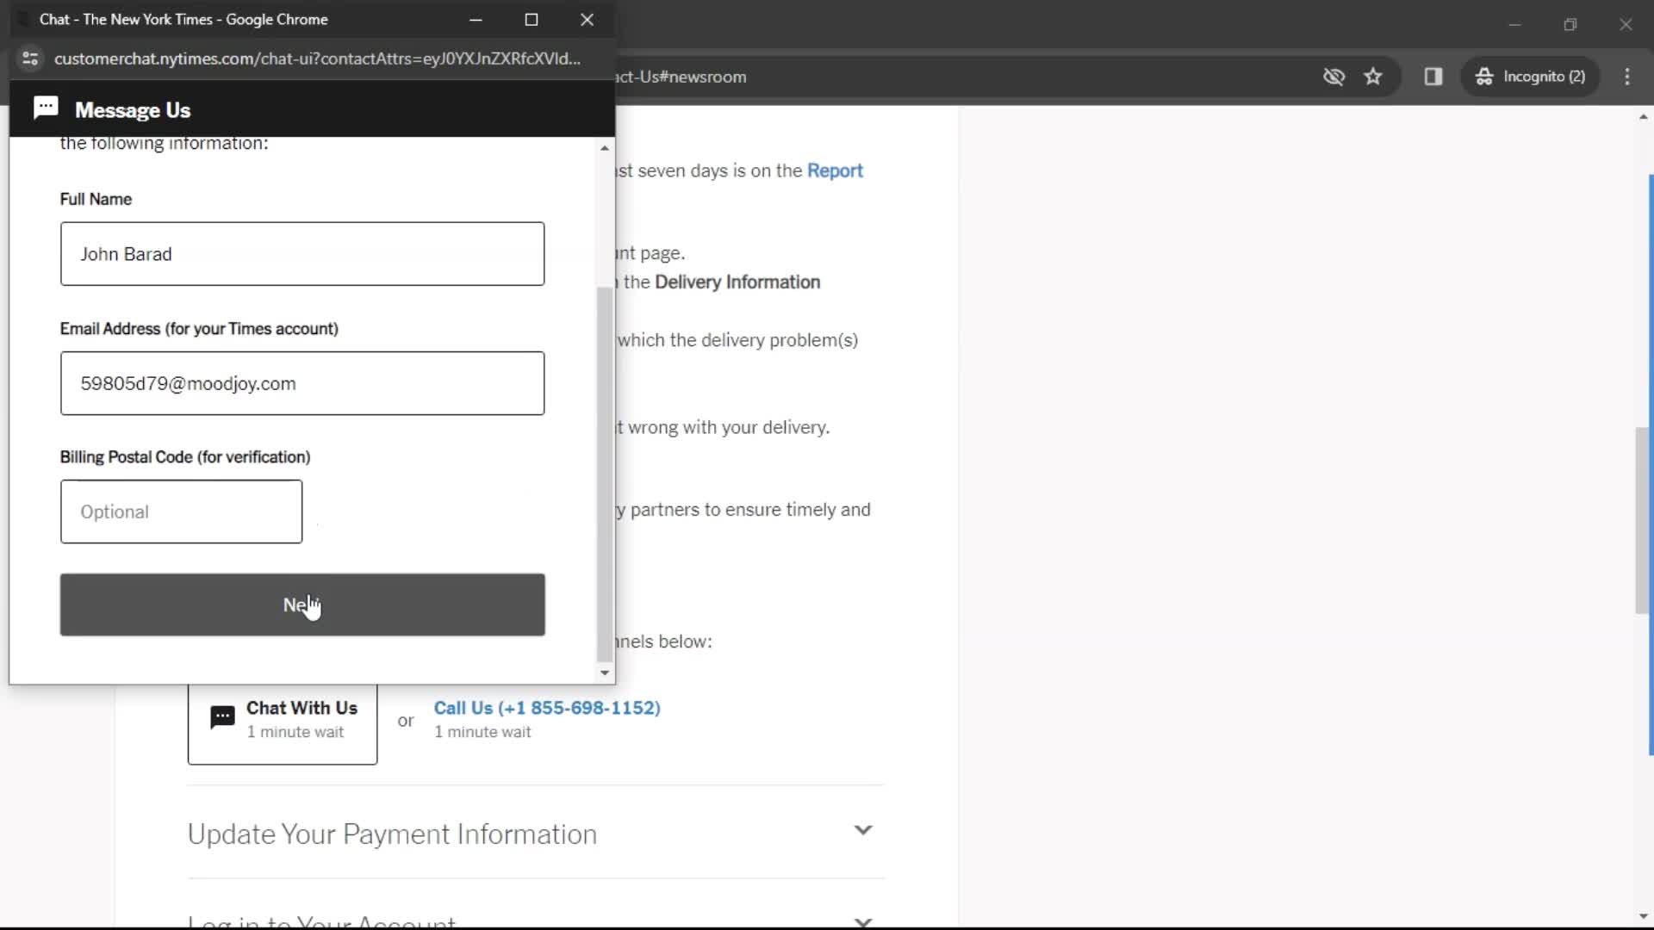Click the split screen browser icon
1654x930 pixels.
point(1433,76)
